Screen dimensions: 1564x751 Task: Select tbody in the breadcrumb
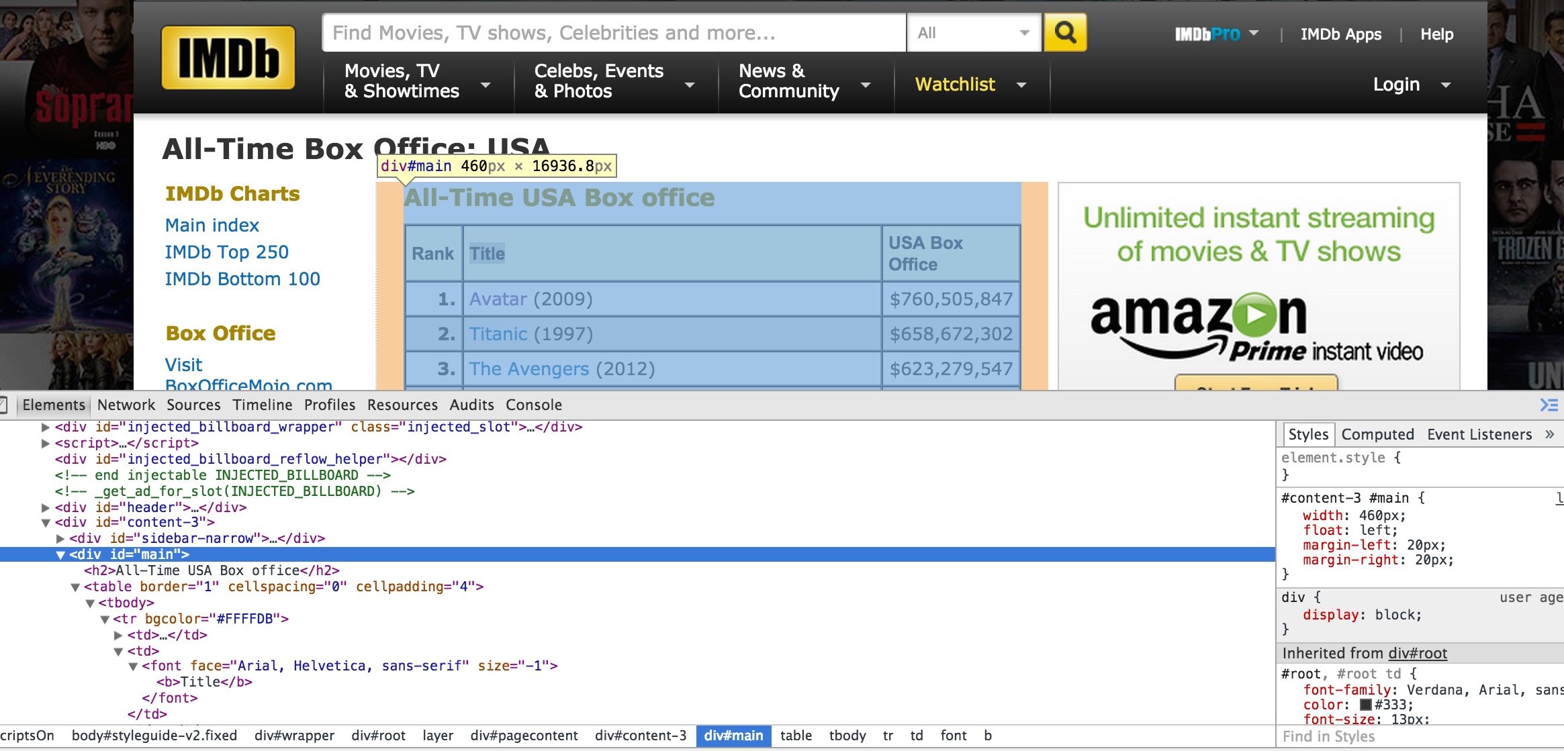pyautogui.click(x=847, y=736)
